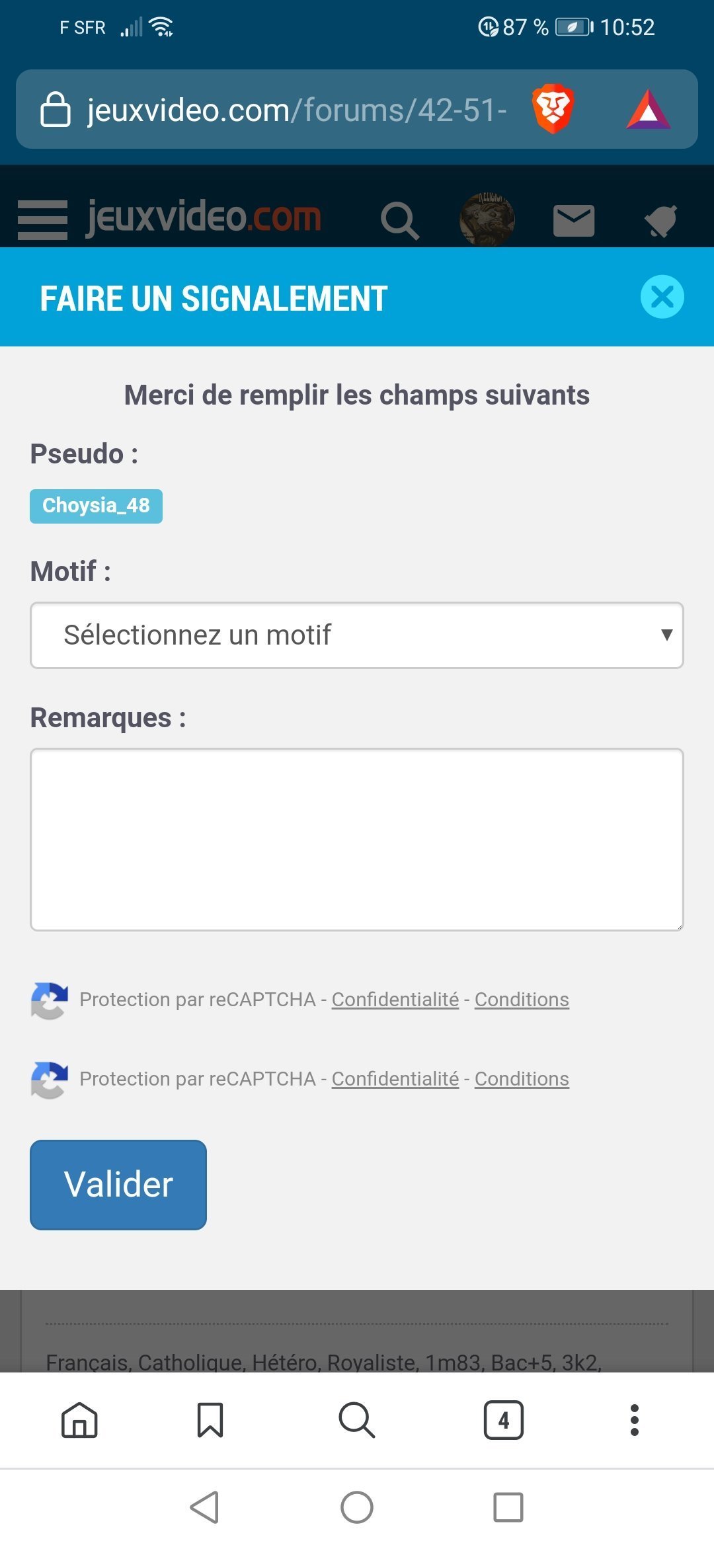Open Brave Rewards triangle icon
The width and height of the screenshot is (714, 1547).
(x=649, y=109)
